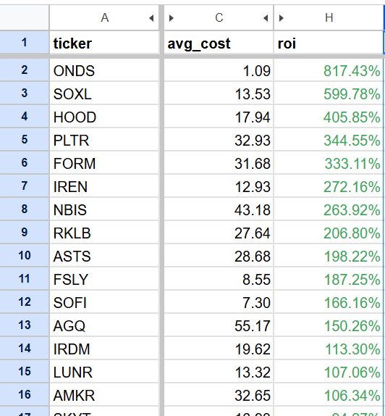Image resolution: width=385 pixels, height=416 pixels.
Task: Click the ticker header cell
Action: tap(104, 43)
